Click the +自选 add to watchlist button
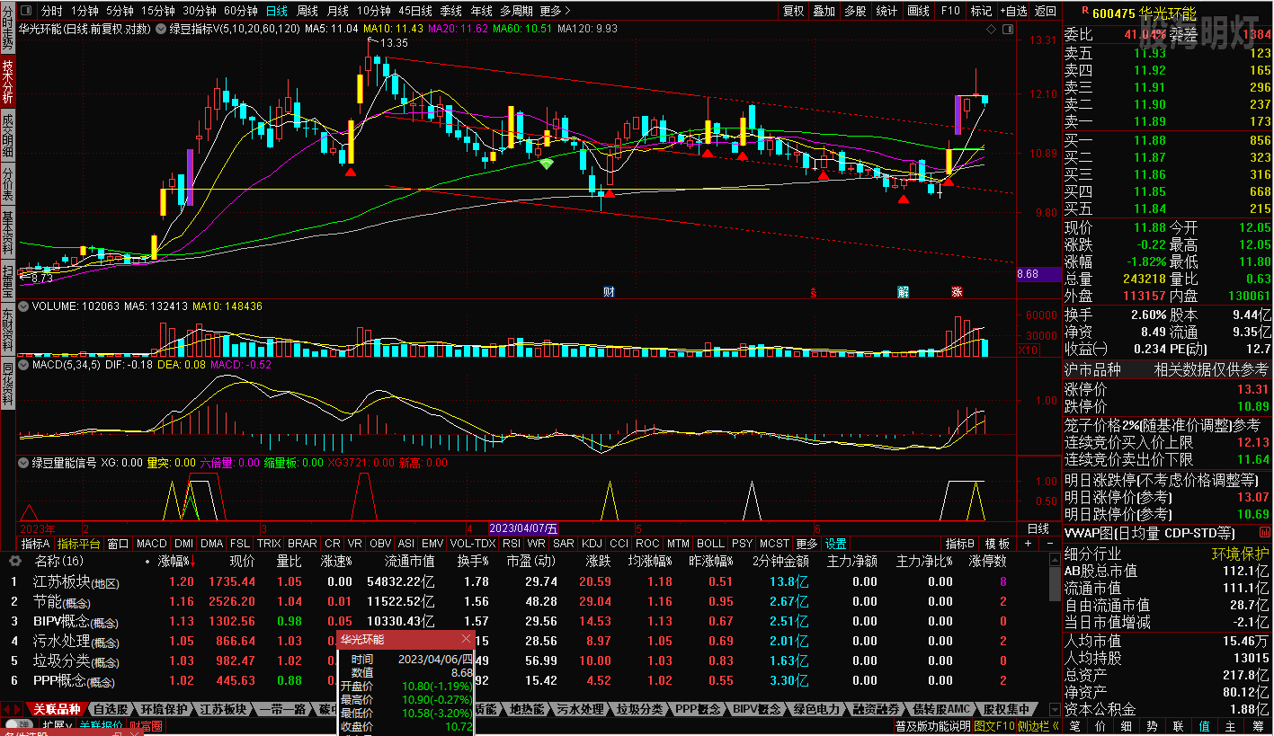 [x=1012, y=12]
